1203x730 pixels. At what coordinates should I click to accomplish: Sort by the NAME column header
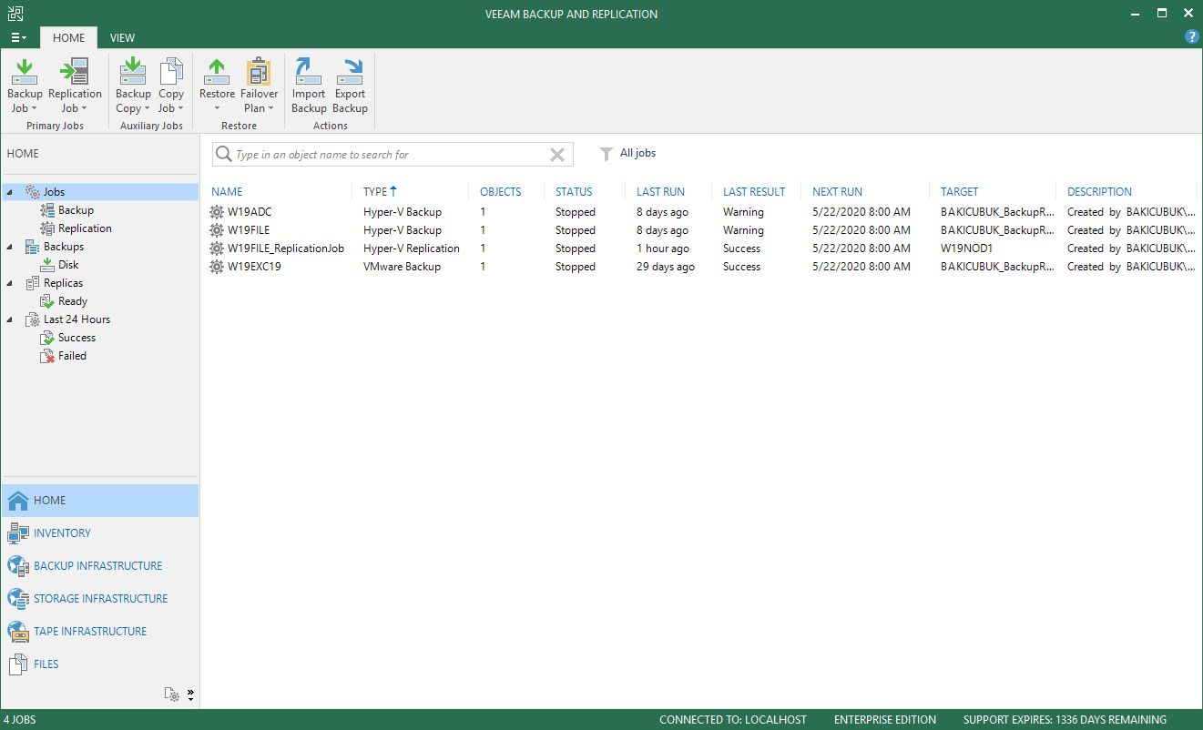[x=227, y=192]
